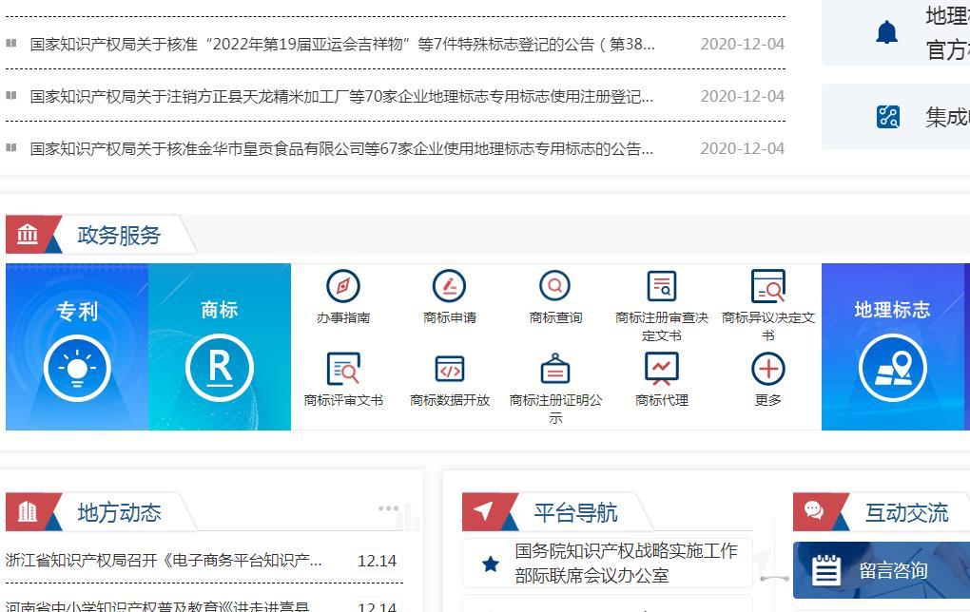970x612 pixels.
Task: Click the 留言咨询 button
Action: point(881,570)
